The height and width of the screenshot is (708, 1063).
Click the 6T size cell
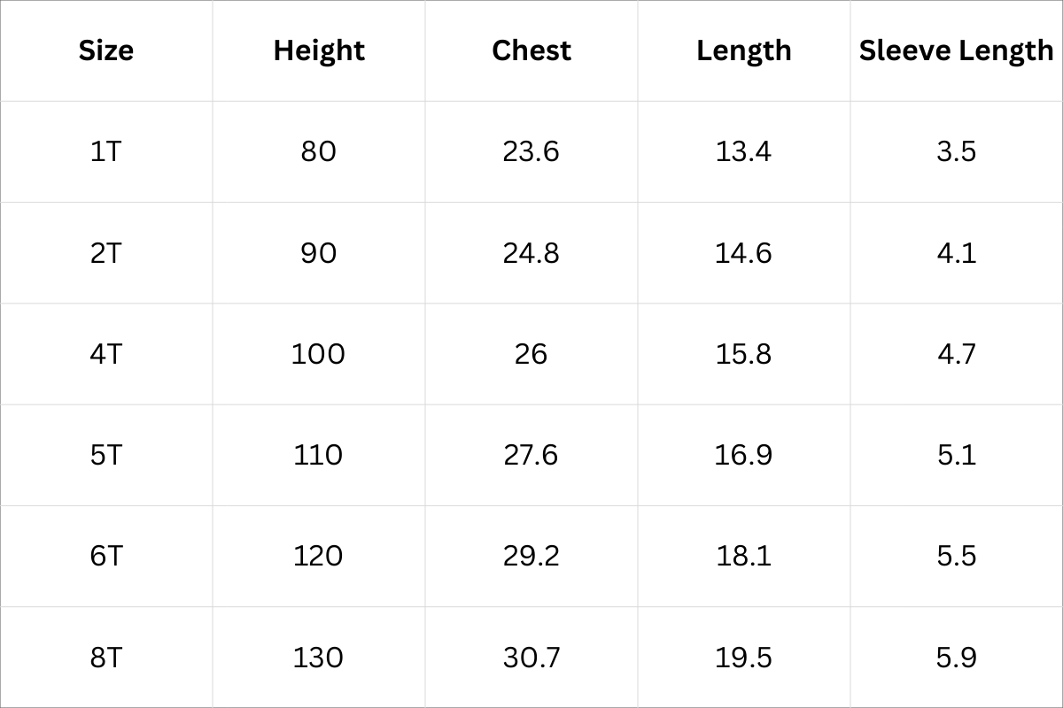pyautogui.click(x=106, y=556)
